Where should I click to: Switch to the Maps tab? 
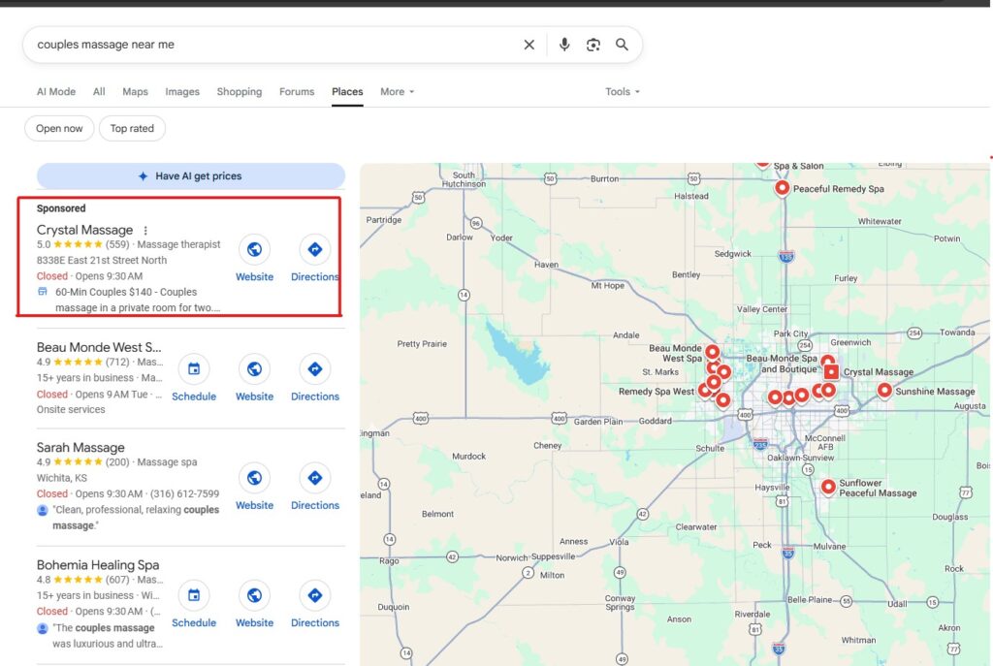click(135, 92)
